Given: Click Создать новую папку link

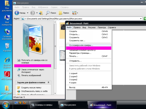Looking at the screenshot, I should (x=29, y=87).
